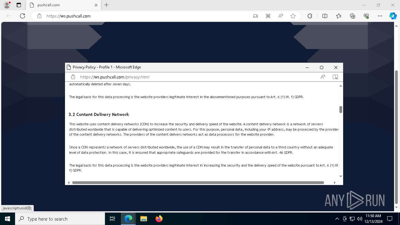
Task: Open Firefox from taskbar
Action: click(x=159, y=219)
